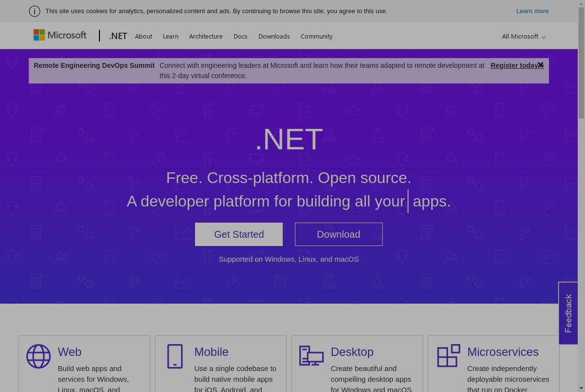Click the large .NET hero heading
Screen dimensions: 585x392
pos(289,139)
